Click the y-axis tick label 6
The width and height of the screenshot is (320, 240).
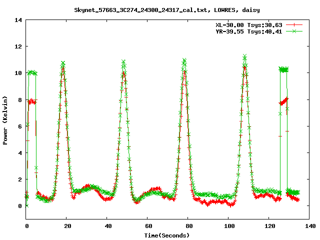20,126
